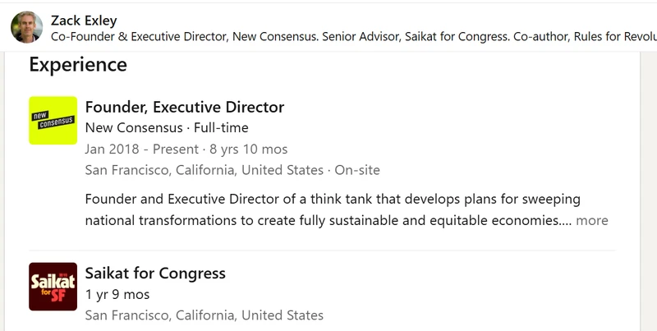
Task: Select the Founder, Executive Director job title
Action: (x=184, y=108)
